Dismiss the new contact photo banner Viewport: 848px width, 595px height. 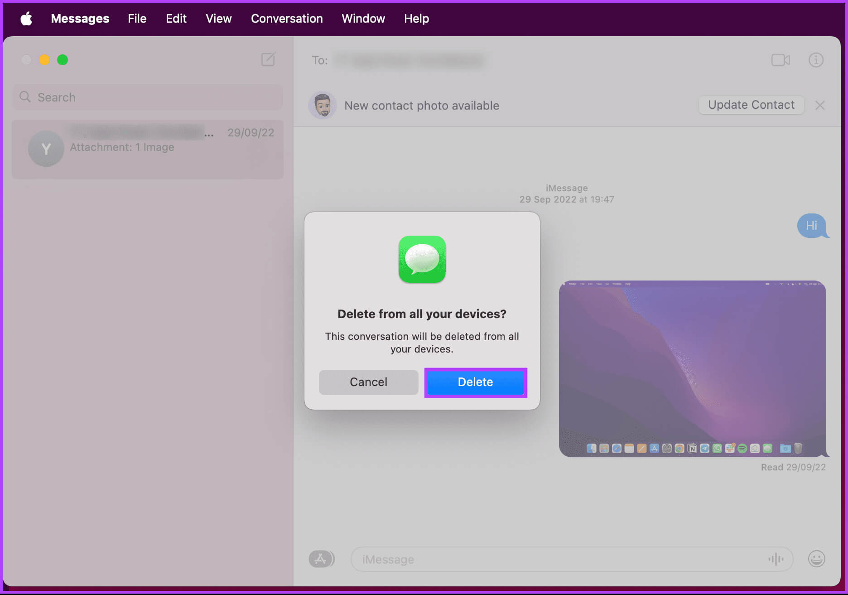coord(819,105)
